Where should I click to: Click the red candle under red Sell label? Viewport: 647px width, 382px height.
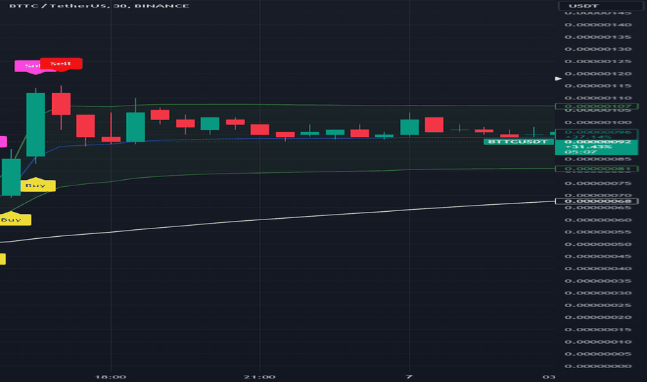(61, 104)
